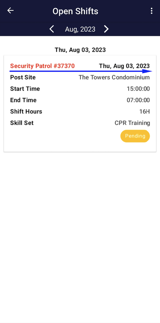
Task: Open Security Patrol #37370 shift link
Action: pyautogui.click(x=42, y=66)
